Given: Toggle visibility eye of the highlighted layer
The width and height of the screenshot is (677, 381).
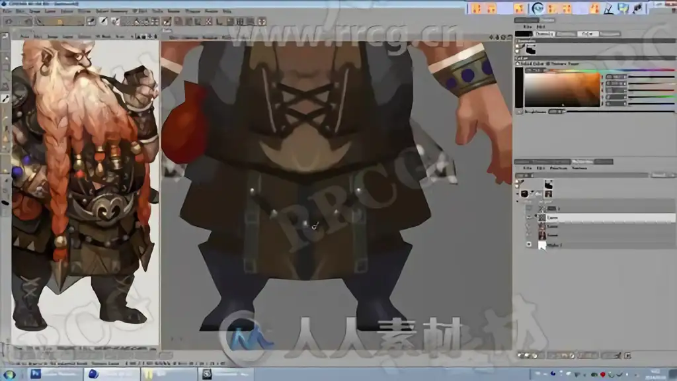Looking at the screenshot, I should click(529, 218).
